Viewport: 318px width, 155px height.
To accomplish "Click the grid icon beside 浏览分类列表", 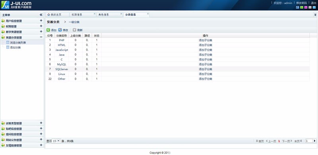I will (x=8, y=43).
